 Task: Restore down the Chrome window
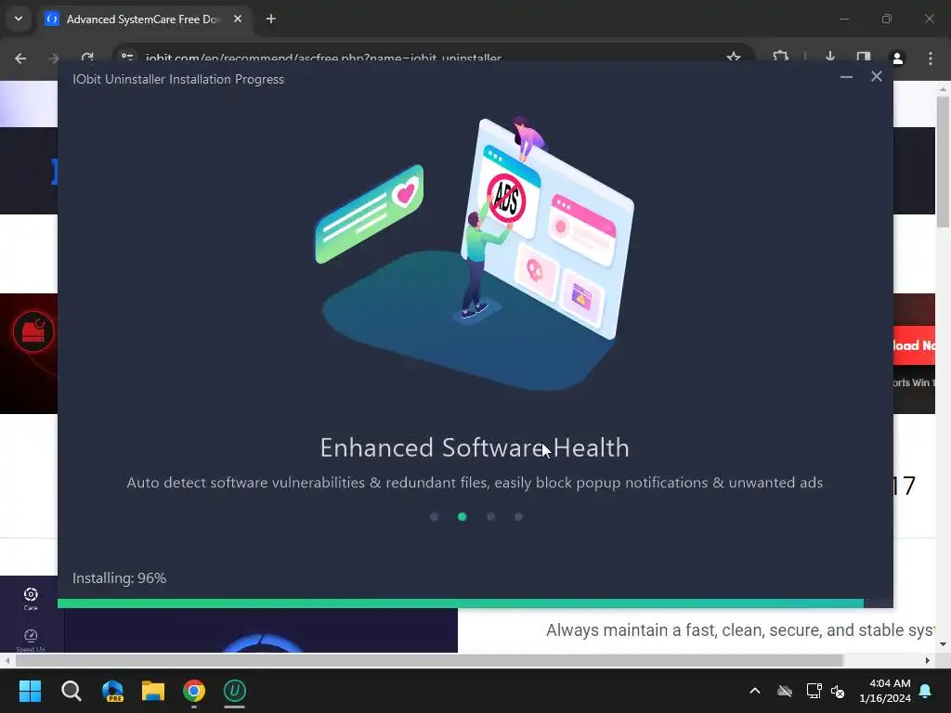point(887,19)
